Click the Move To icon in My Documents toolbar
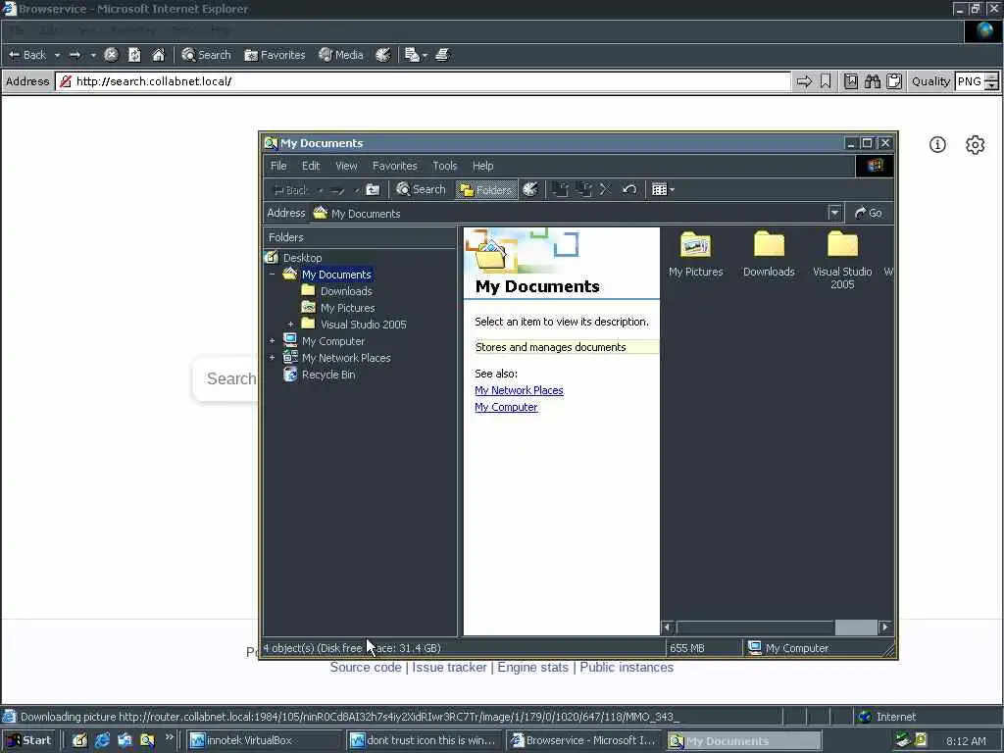 coord(560,189)
